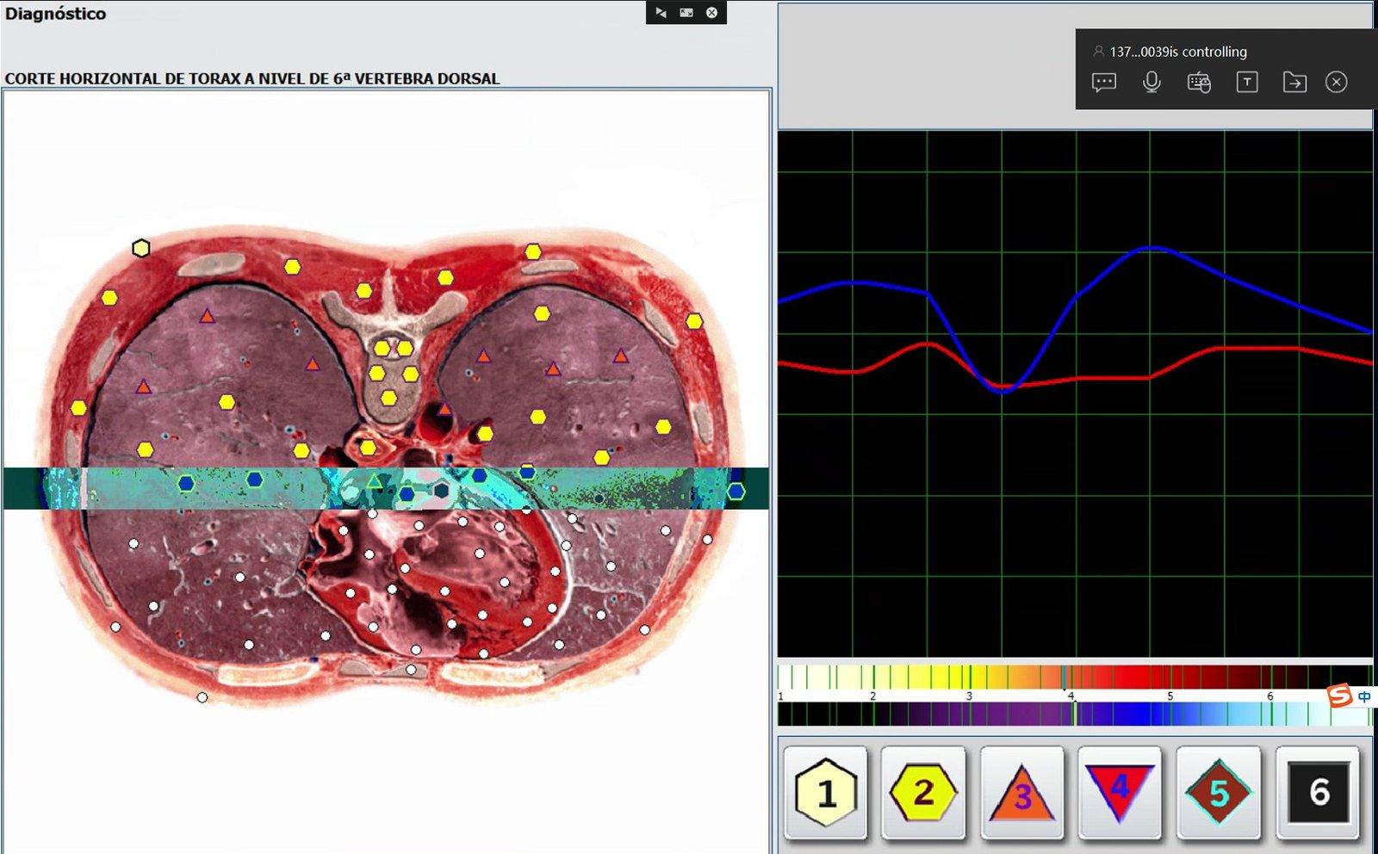Screen dimensions: 1378x854
Task: Toggle marker type 1 light hexagon button
Action: point(825,793)
